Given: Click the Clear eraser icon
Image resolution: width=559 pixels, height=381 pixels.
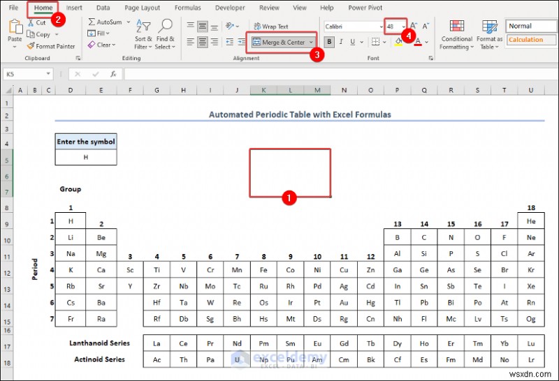Looking at the screenshot, I should (92, 45).
